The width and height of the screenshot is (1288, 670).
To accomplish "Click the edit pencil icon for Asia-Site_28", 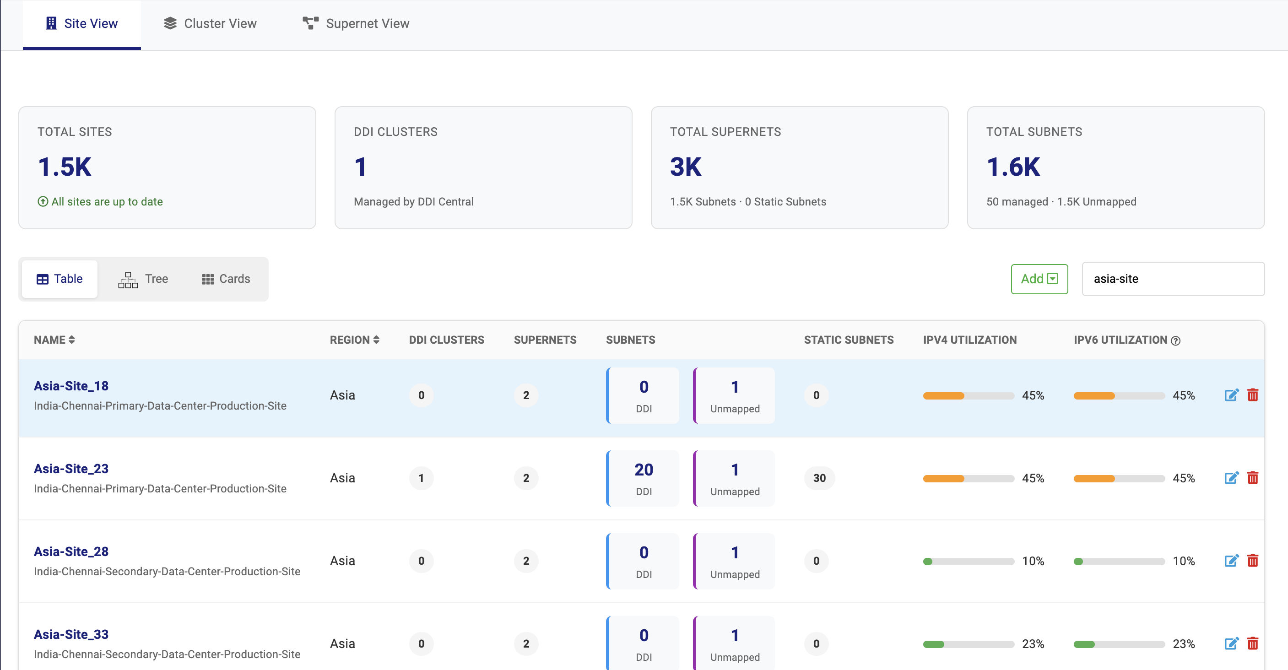I will (1232, 561).
